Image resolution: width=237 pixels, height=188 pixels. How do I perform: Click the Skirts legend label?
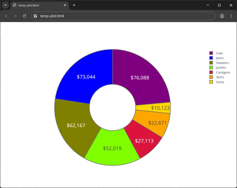pos(220,77)
